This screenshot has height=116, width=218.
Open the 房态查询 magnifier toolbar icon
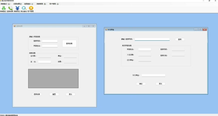click(x=24, y=9)
